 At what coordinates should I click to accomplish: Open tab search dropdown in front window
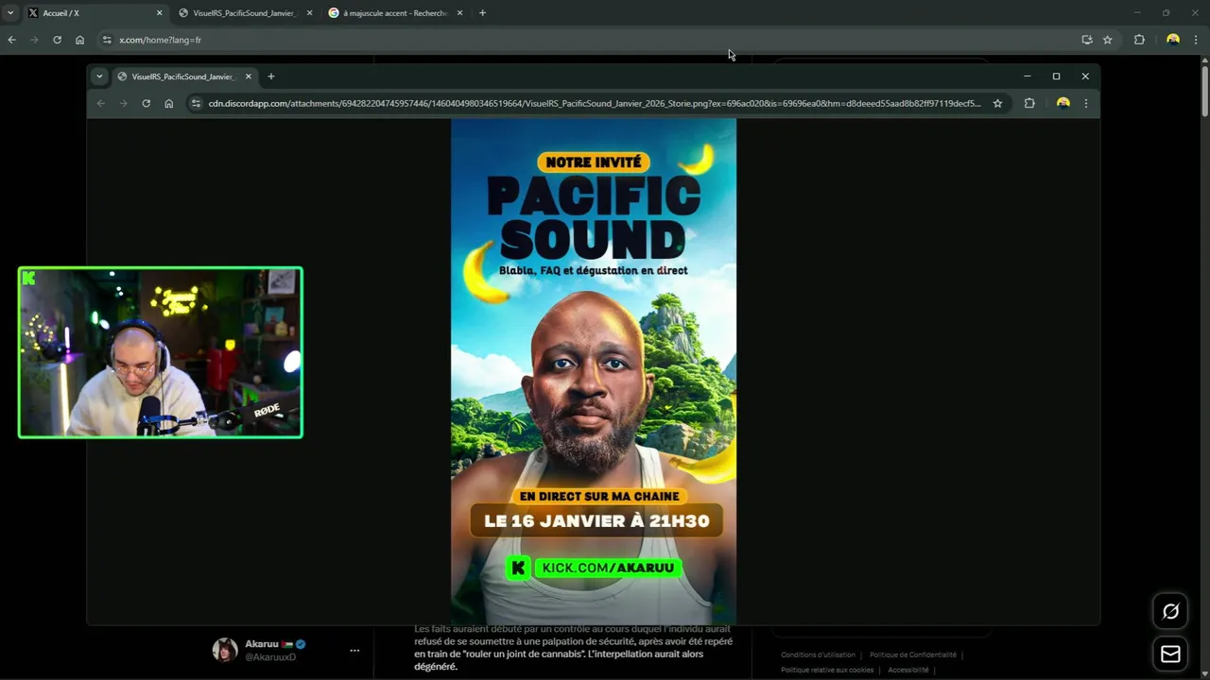(x=99, y=76)
